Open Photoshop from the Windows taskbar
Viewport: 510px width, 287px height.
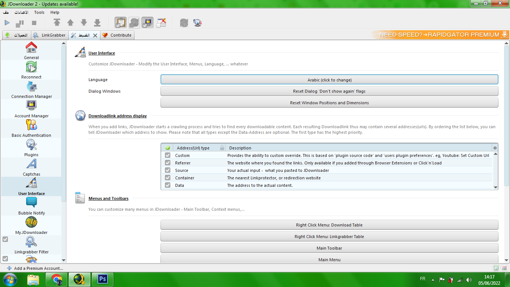[x=102, y=280]
